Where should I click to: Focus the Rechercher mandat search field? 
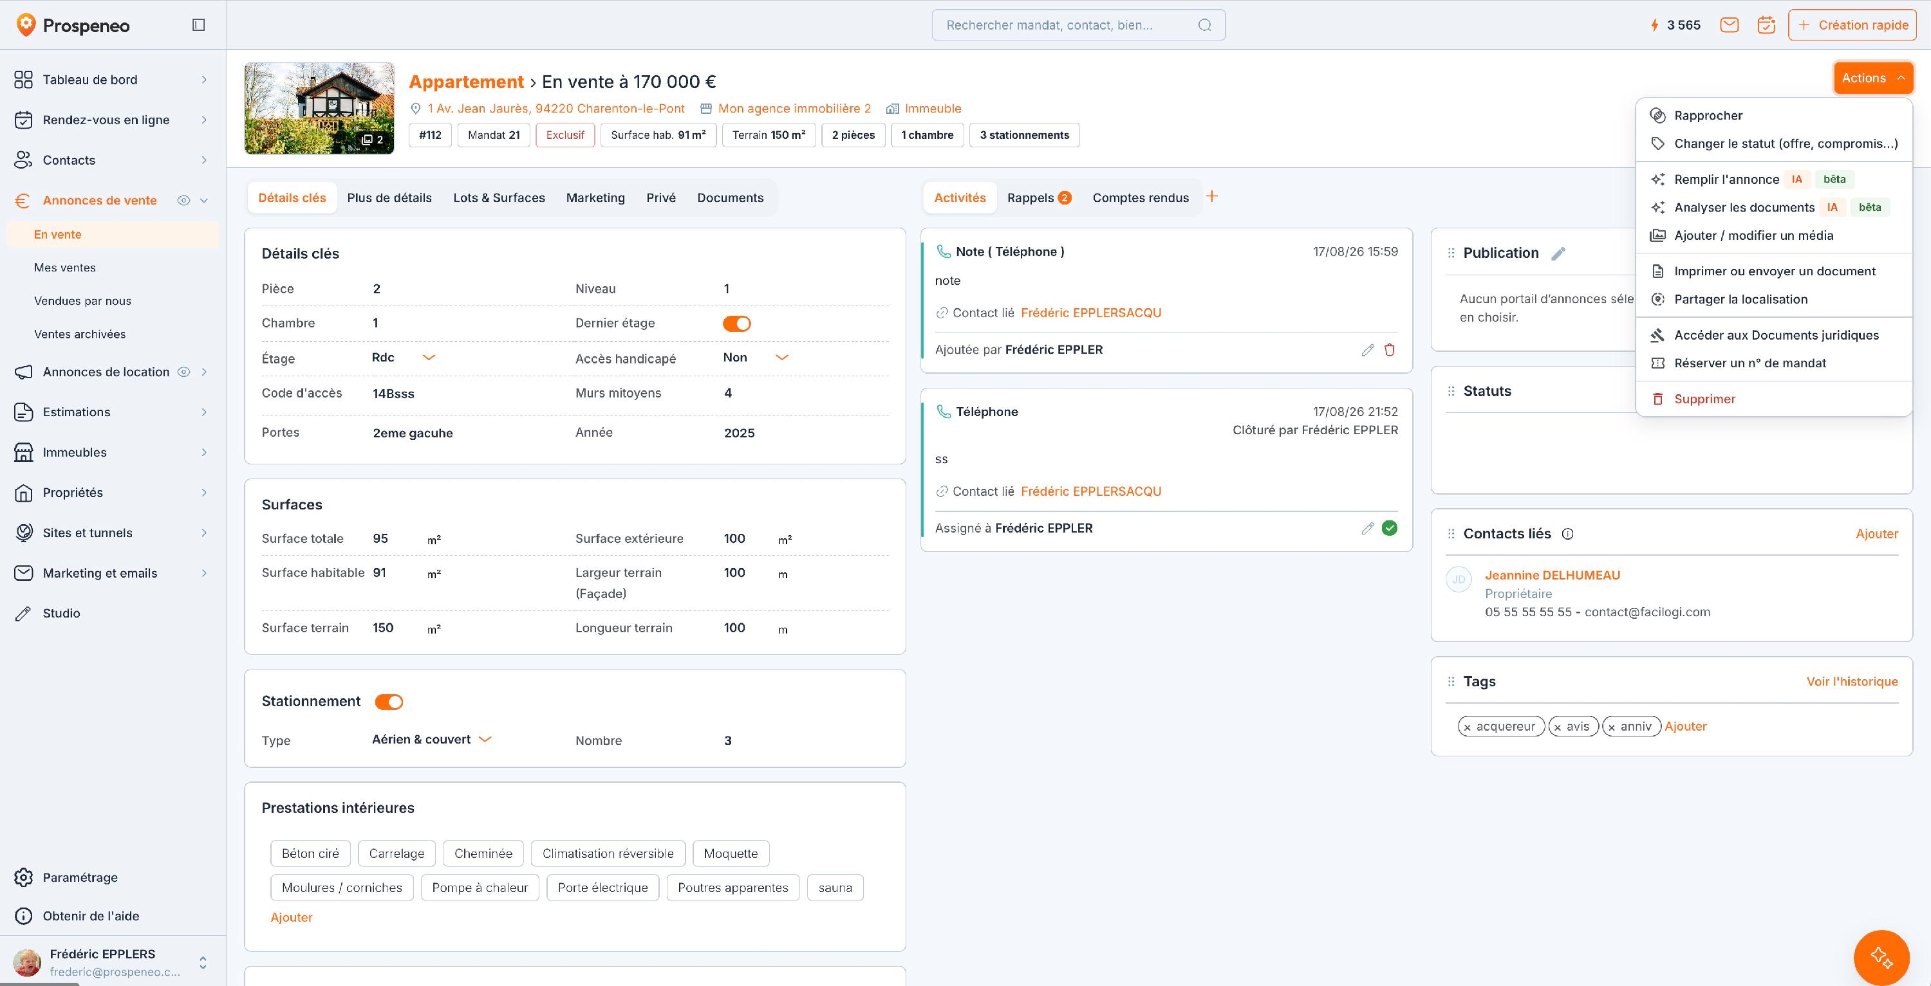1078,24
